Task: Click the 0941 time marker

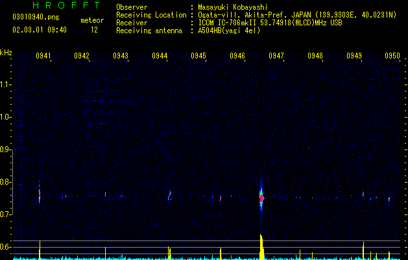Action: coord(43,56)
